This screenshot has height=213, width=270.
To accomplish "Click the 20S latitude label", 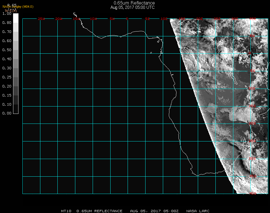I will (x=252, y=124).
